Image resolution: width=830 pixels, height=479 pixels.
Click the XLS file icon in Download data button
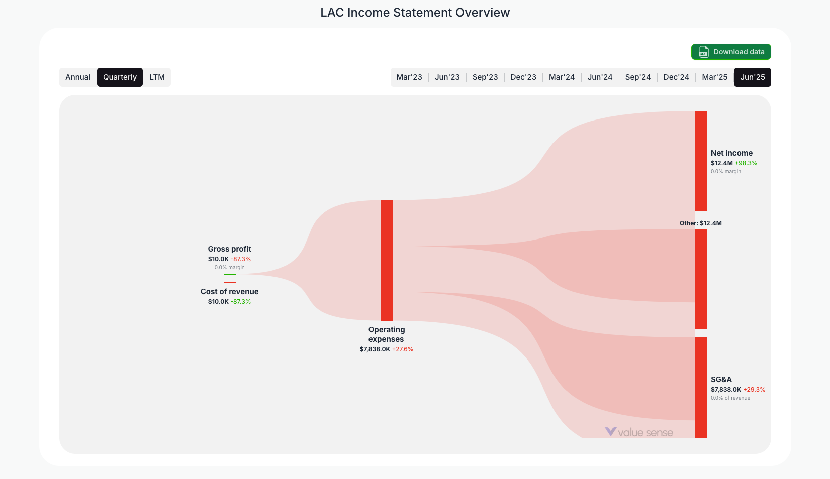click(x=703, y=52)
